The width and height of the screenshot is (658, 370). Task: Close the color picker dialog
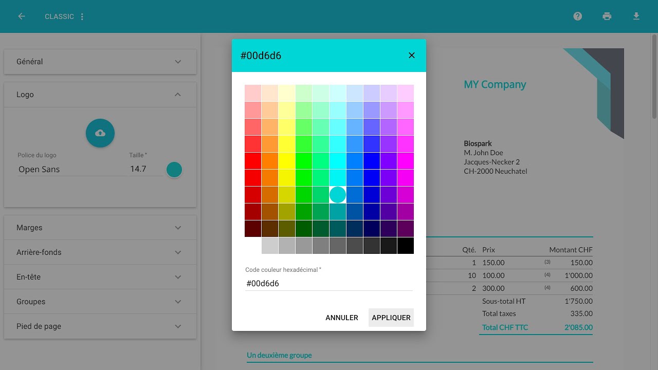(412, 55)
